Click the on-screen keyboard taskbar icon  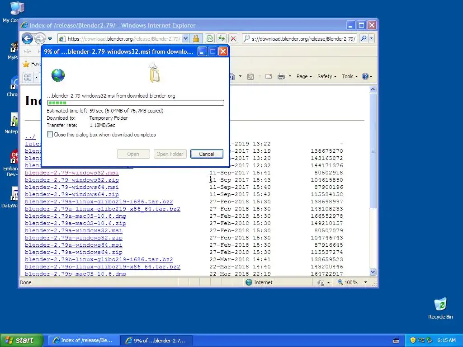coord(396,341)
